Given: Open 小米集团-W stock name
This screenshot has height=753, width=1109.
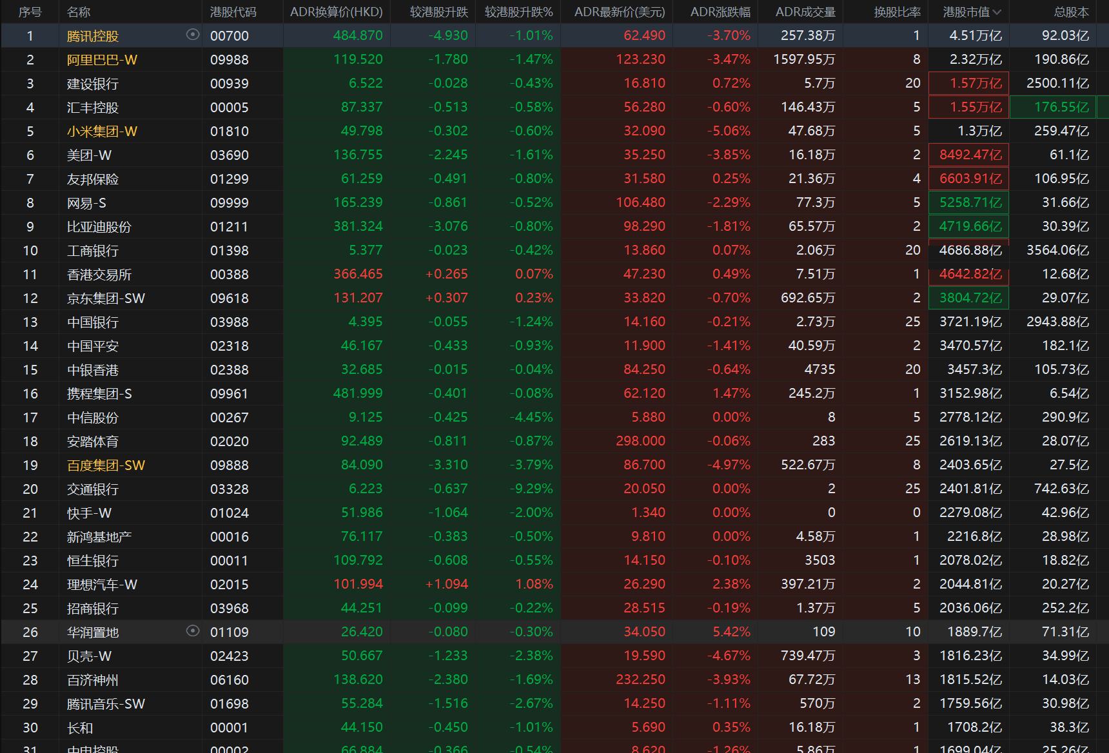Looking at the screenshot, I should [102, 132].
